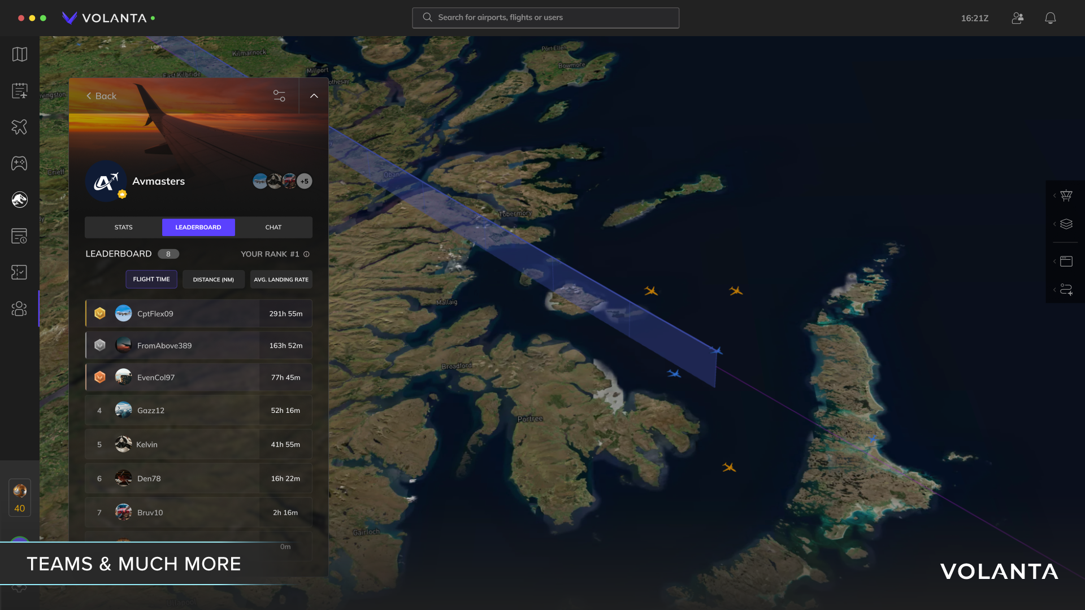
Task: Select blue aircraft below route band
Action: 674,373
